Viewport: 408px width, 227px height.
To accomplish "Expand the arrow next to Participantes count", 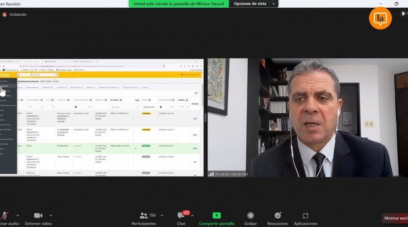I will click(162, 215).
